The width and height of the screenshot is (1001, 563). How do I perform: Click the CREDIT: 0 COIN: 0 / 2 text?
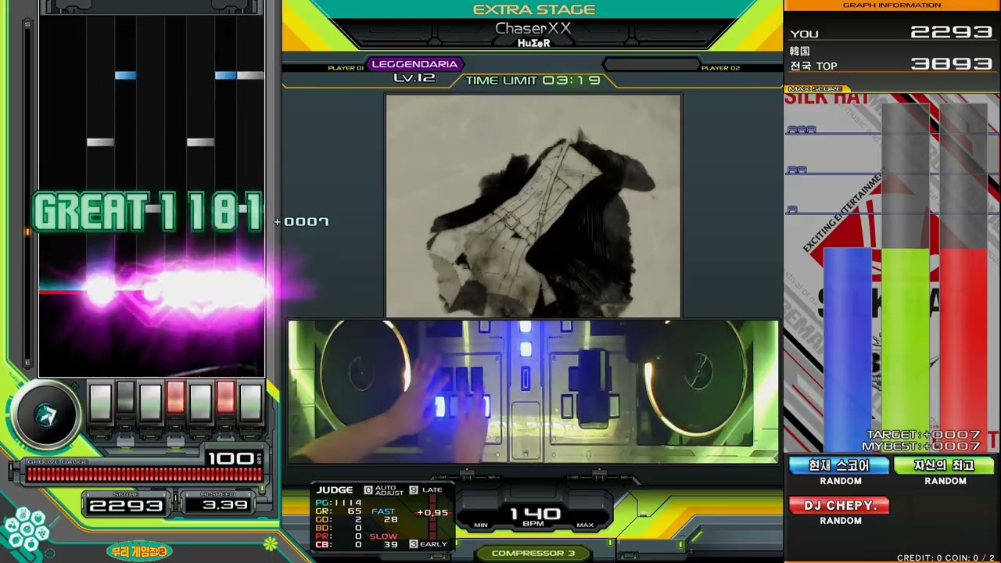click(x=947, y=558)
